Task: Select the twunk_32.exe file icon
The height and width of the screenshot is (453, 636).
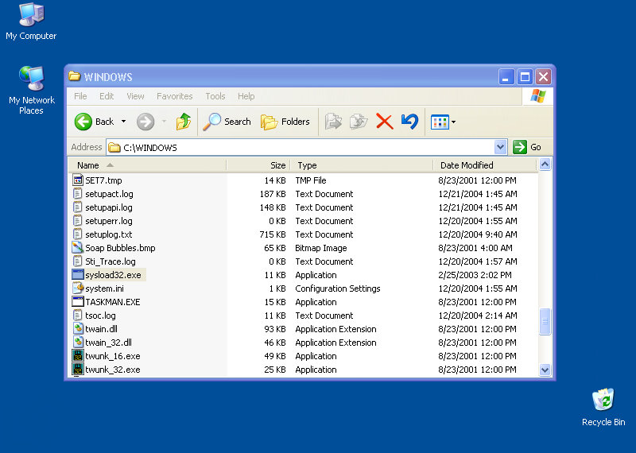Action: tap(77, 370)
